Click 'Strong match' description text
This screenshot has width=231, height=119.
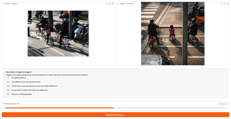30,90
